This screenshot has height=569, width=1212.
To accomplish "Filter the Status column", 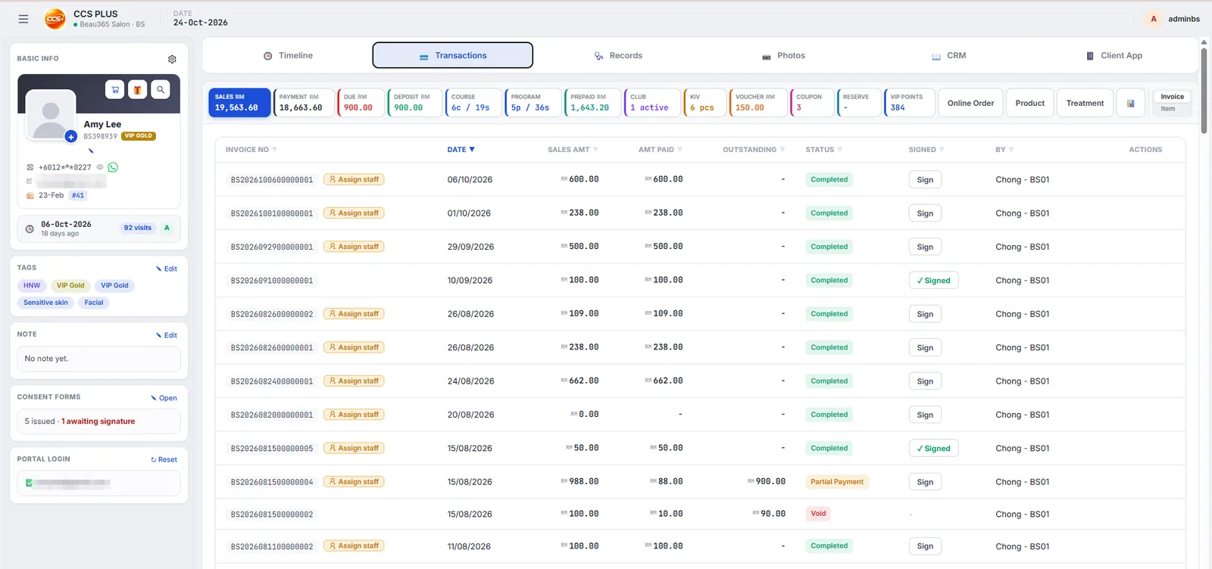I will pyautogui.click(x=840, y=150).
